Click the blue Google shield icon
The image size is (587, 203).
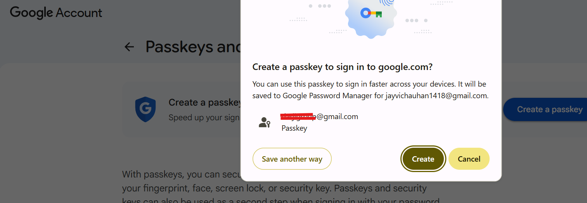point(145,109)
